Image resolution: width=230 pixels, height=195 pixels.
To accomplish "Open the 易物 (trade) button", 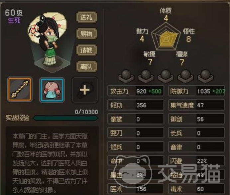I will [86, 34].
